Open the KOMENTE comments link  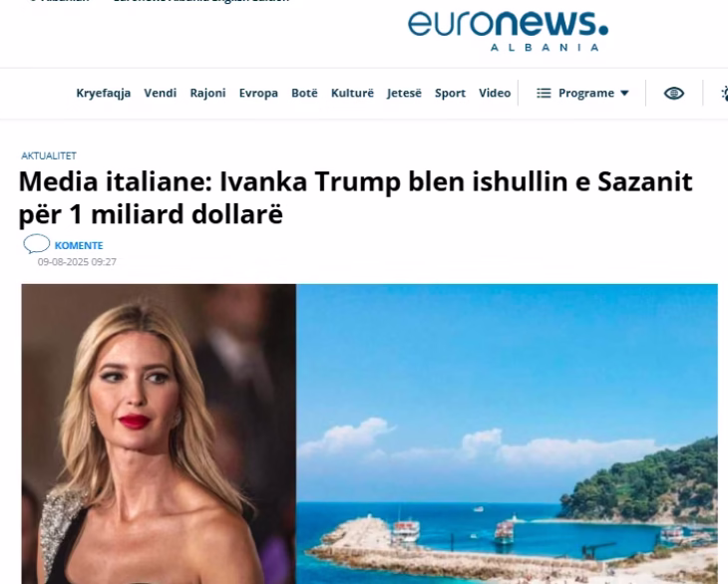click(x=79, y=245)
